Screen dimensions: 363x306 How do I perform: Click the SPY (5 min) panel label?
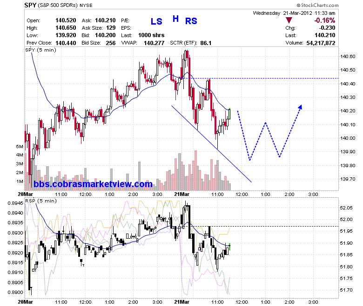[x=40, y=50]
